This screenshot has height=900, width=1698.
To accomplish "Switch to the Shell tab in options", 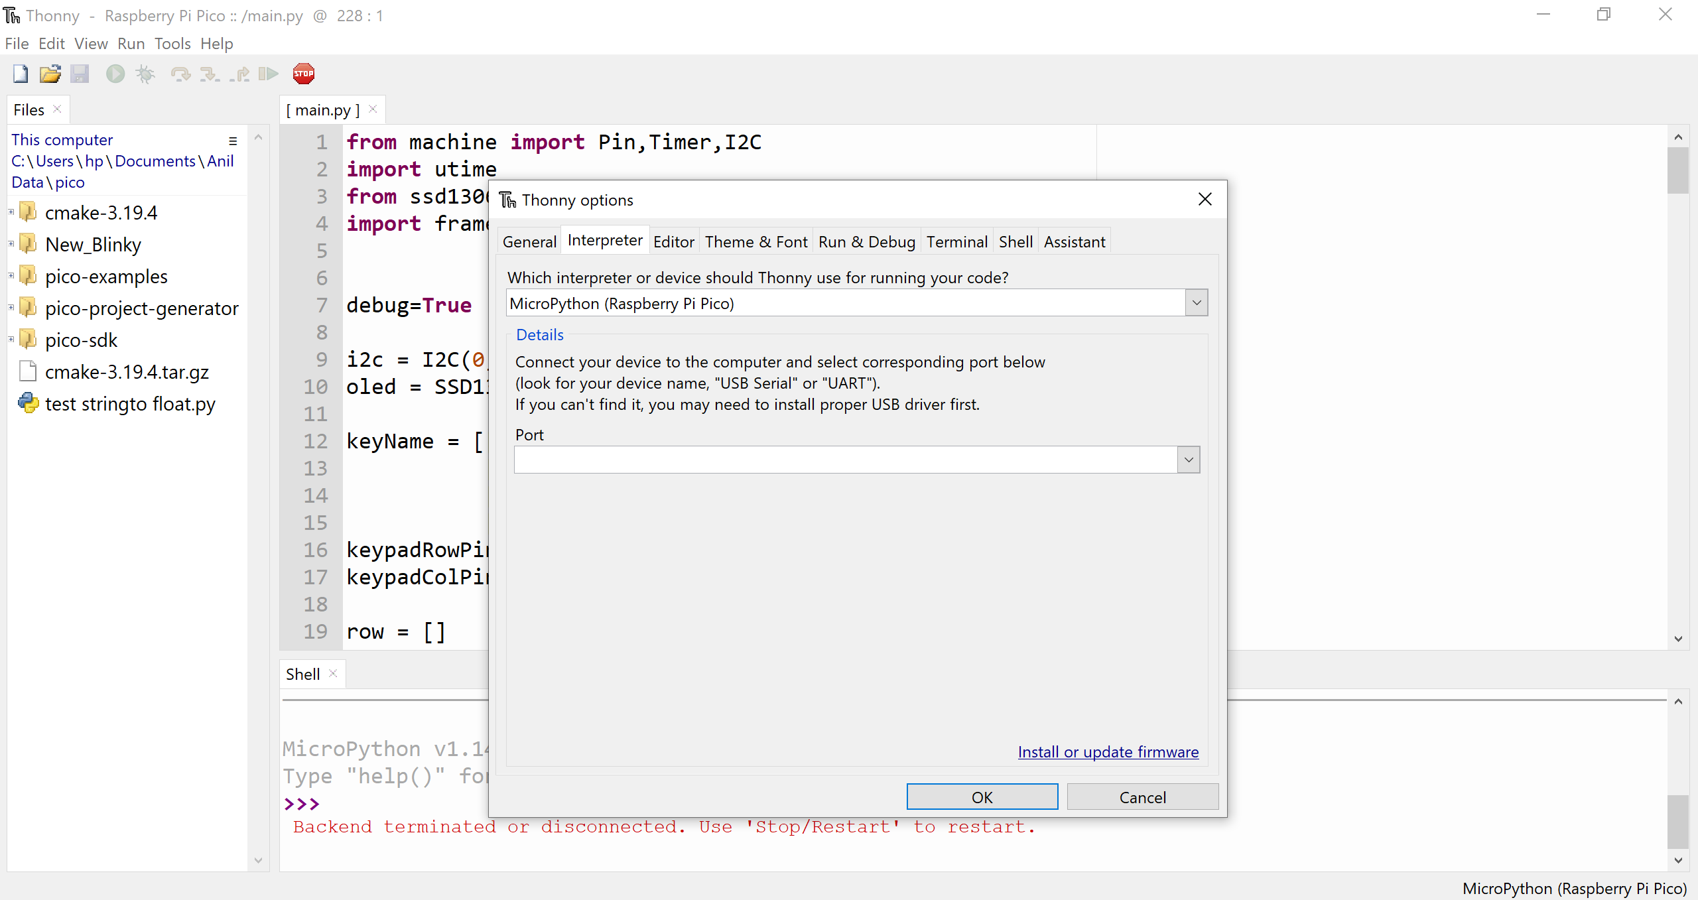I will (x=1015, y=241).
